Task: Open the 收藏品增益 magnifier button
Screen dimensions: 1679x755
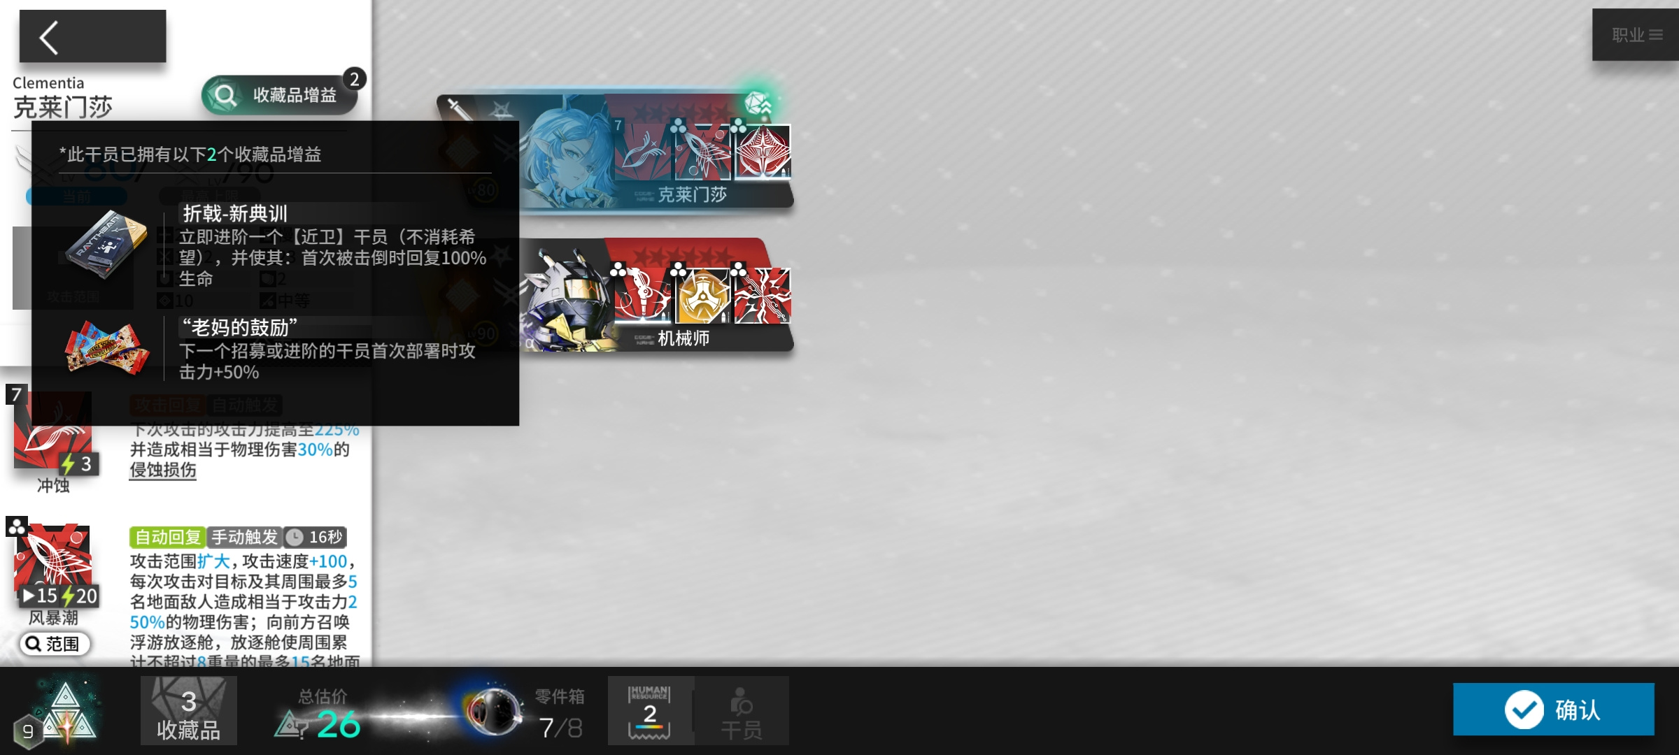Action: tap(280, 95)
